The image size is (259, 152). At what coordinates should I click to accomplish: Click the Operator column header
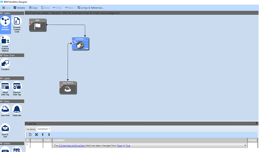(x=36, y=140)
